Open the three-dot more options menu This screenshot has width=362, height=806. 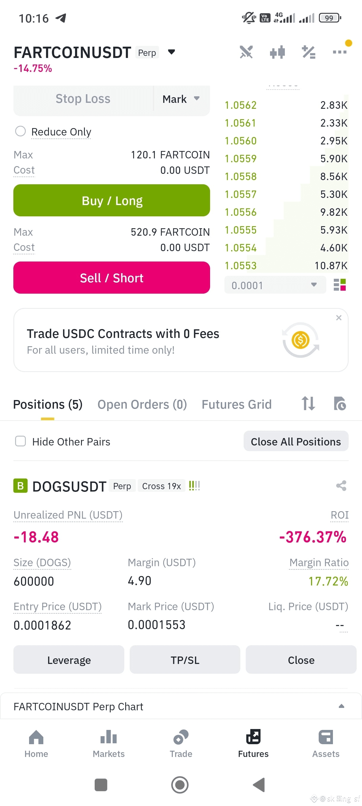(x=340, y=52)
